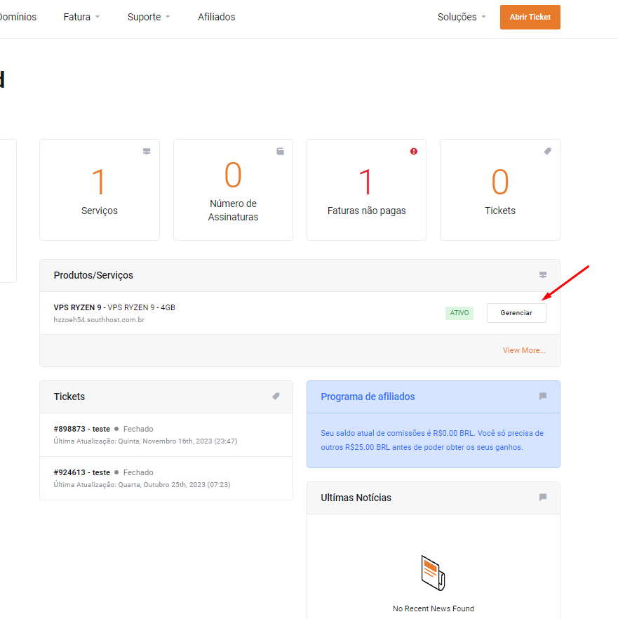Click the server icon in Serviços card
The width and height of the screenshot is (618, 619).
pos(147,151)
